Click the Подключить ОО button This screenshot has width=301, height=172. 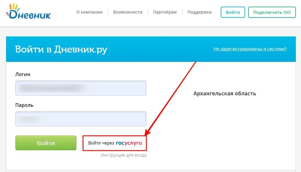point(272,12)
